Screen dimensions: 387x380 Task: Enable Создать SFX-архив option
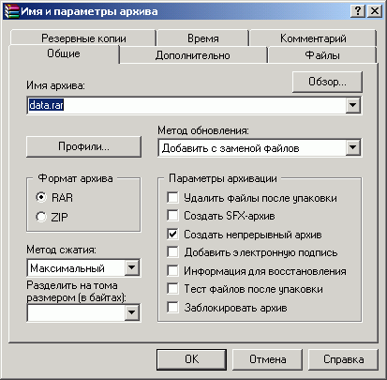172,216
